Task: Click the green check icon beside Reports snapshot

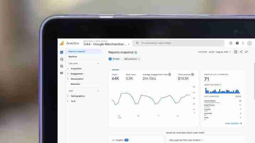Action: tap(136, 53)
